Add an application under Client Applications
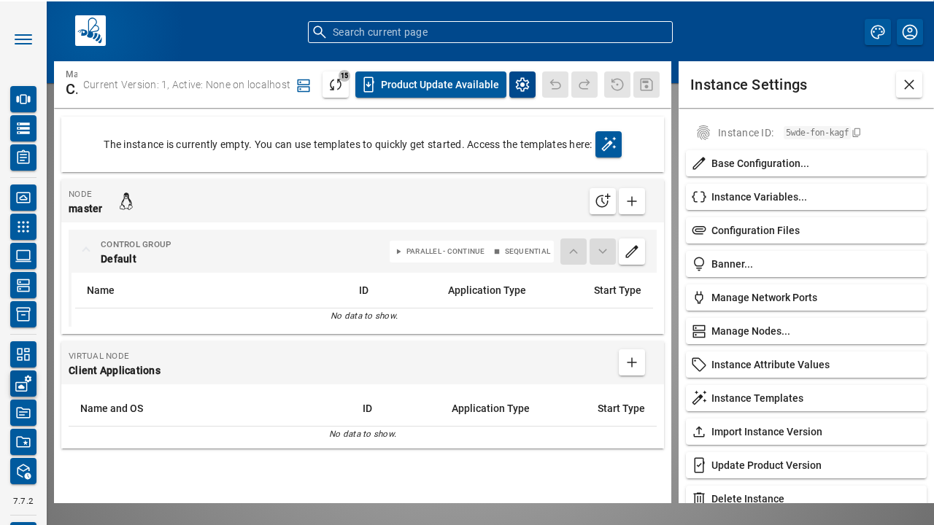This screenshot has width=934, height=525. [x=632, y=362]
